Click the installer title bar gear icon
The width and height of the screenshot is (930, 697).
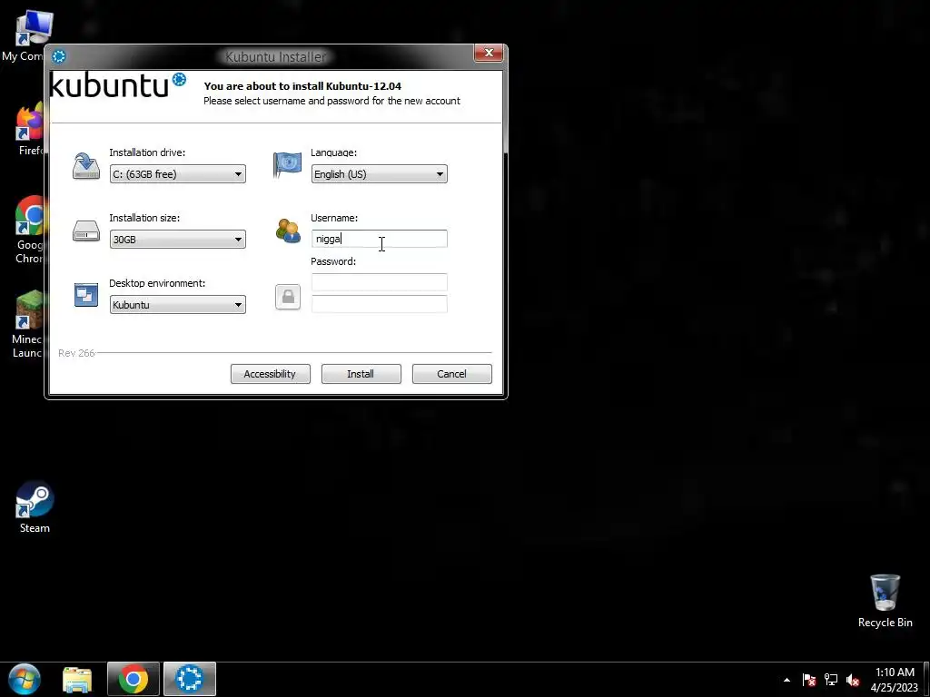point(59,56)
